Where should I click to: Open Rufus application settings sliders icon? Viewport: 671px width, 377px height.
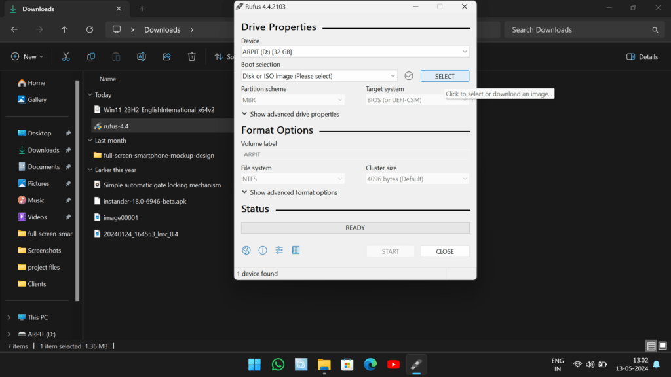coord(279,251)
